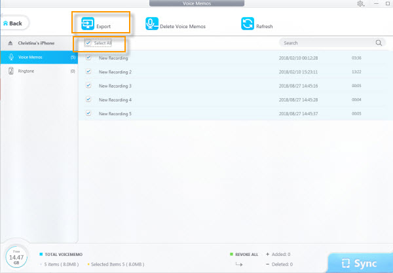The height and width of the screenshot is (273, 393).
Task: Toggle the Select All checkbox
Action: 88,43
